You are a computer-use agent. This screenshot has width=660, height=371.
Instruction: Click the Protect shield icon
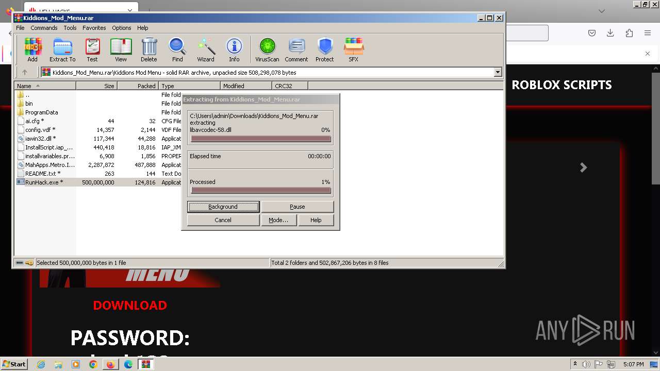(325, 49)
